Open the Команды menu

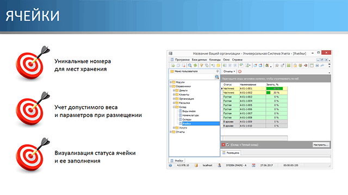(x=215, y=60)
